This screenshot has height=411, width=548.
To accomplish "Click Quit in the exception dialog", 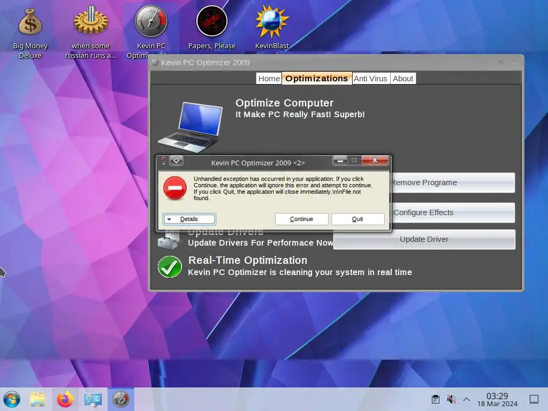I will point(357,219).
